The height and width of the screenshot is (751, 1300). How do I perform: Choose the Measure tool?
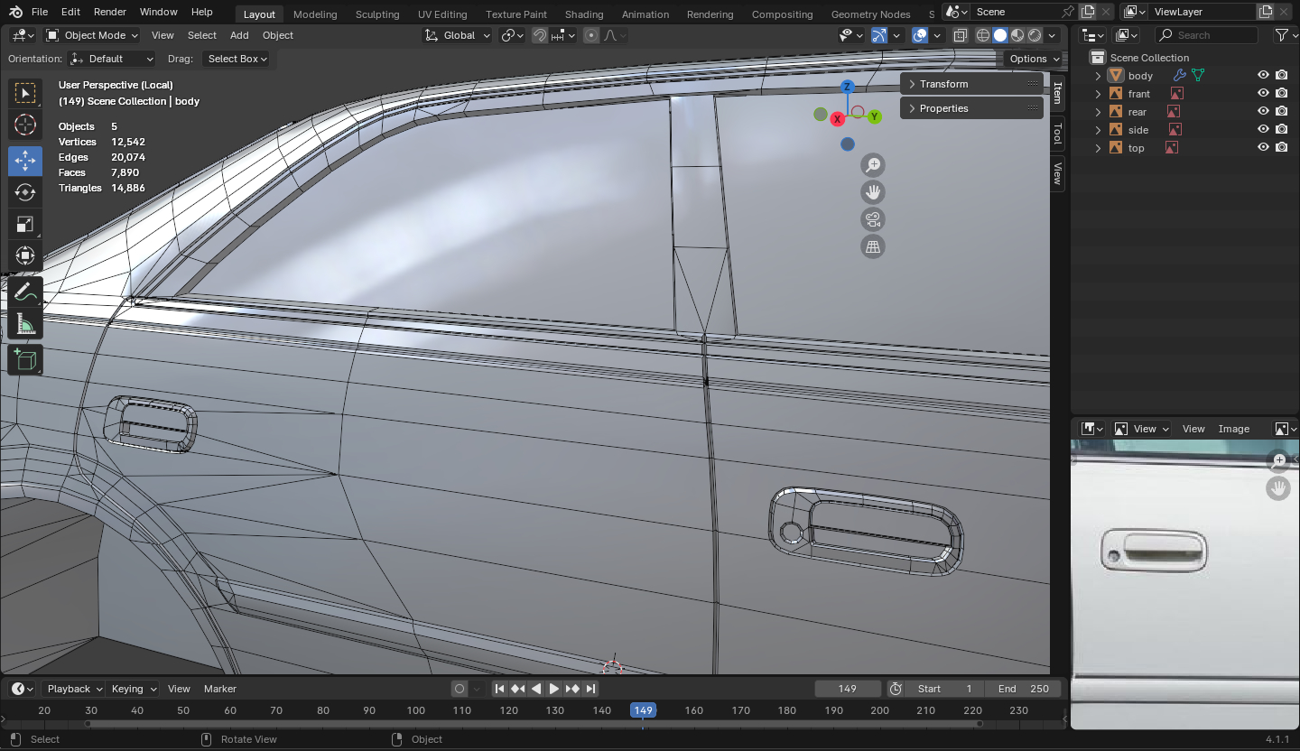25,323
